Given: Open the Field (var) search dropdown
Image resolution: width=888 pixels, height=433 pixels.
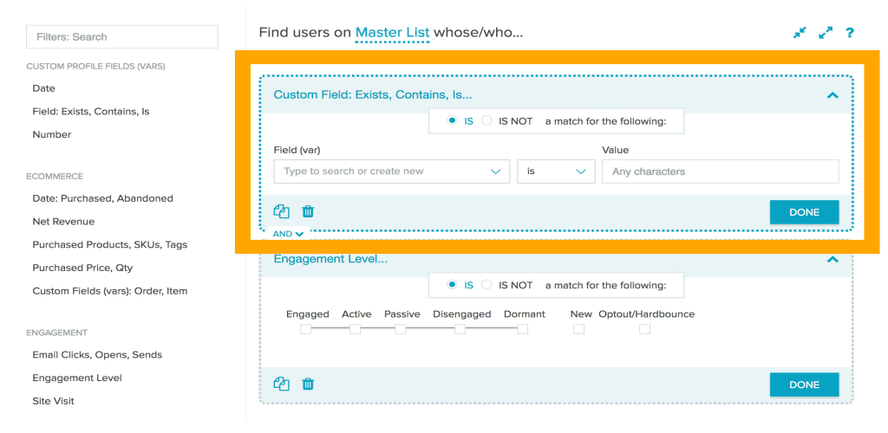Looking at the screenshot, I should (x=391, y=171).
